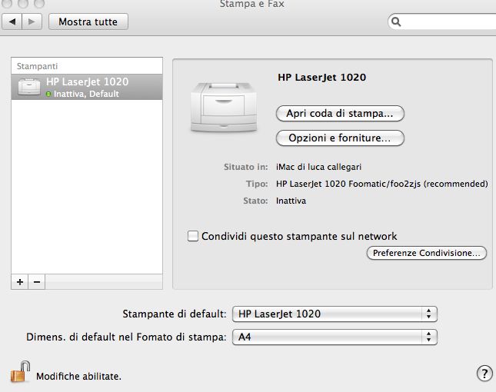
Task: Click the Stampa e Fax window title
Action: click(251, 4)
